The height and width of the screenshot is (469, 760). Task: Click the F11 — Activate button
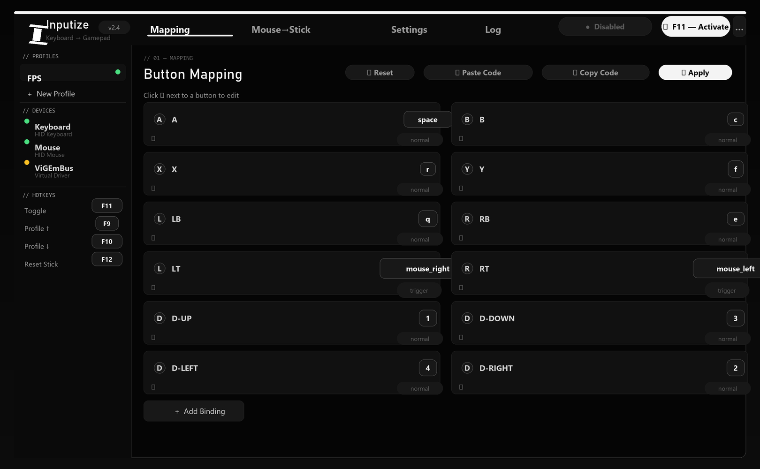[696, 27]
